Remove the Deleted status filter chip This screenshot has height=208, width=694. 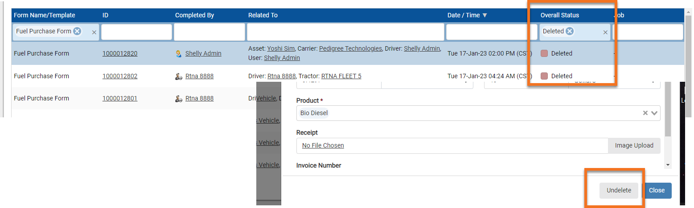(x=570, y=31)
